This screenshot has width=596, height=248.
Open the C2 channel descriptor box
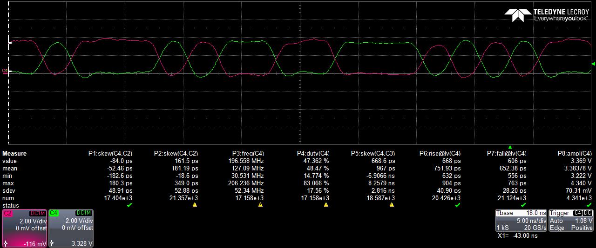coord(24,228)
